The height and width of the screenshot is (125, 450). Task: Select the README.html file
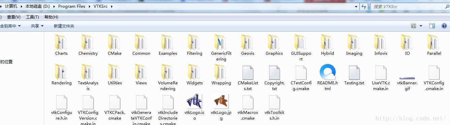[x=327, y=77]
